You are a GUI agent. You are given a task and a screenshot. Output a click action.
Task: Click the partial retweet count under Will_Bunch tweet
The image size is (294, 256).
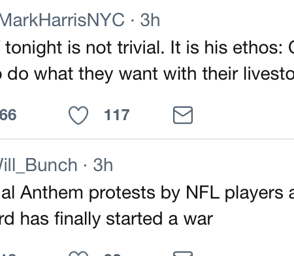(8, 254)
